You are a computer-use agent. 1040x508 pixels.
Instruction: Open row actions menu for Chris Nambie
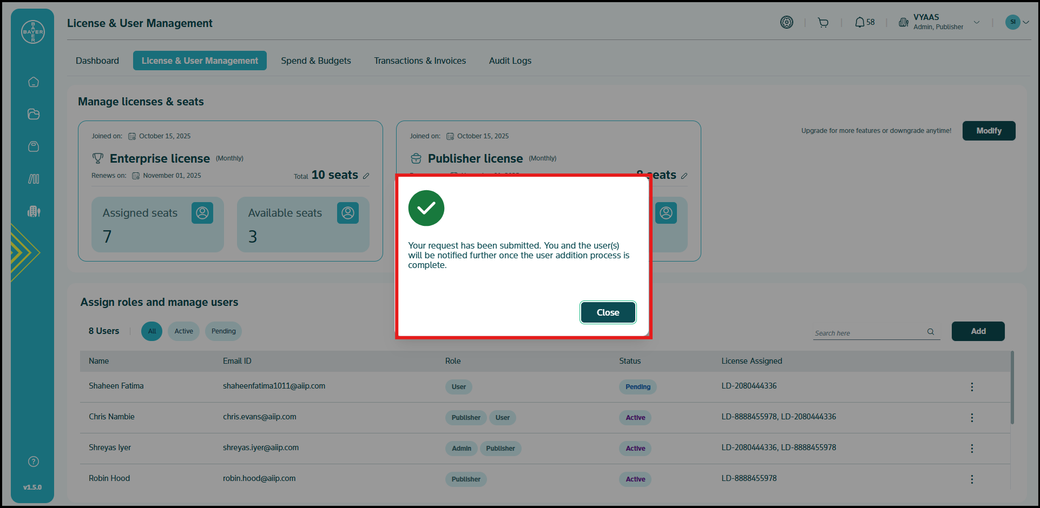point(972,418)
